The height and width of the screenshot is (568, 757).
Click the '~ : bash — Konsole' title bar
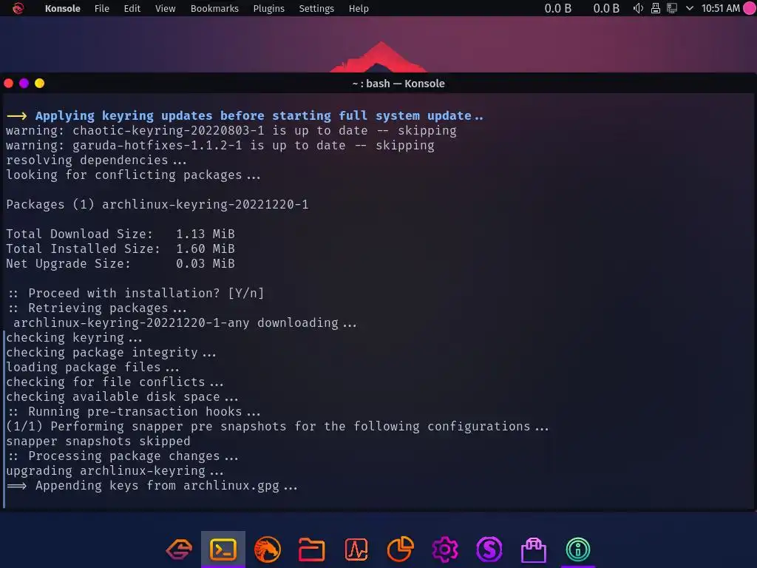[398, 84]
